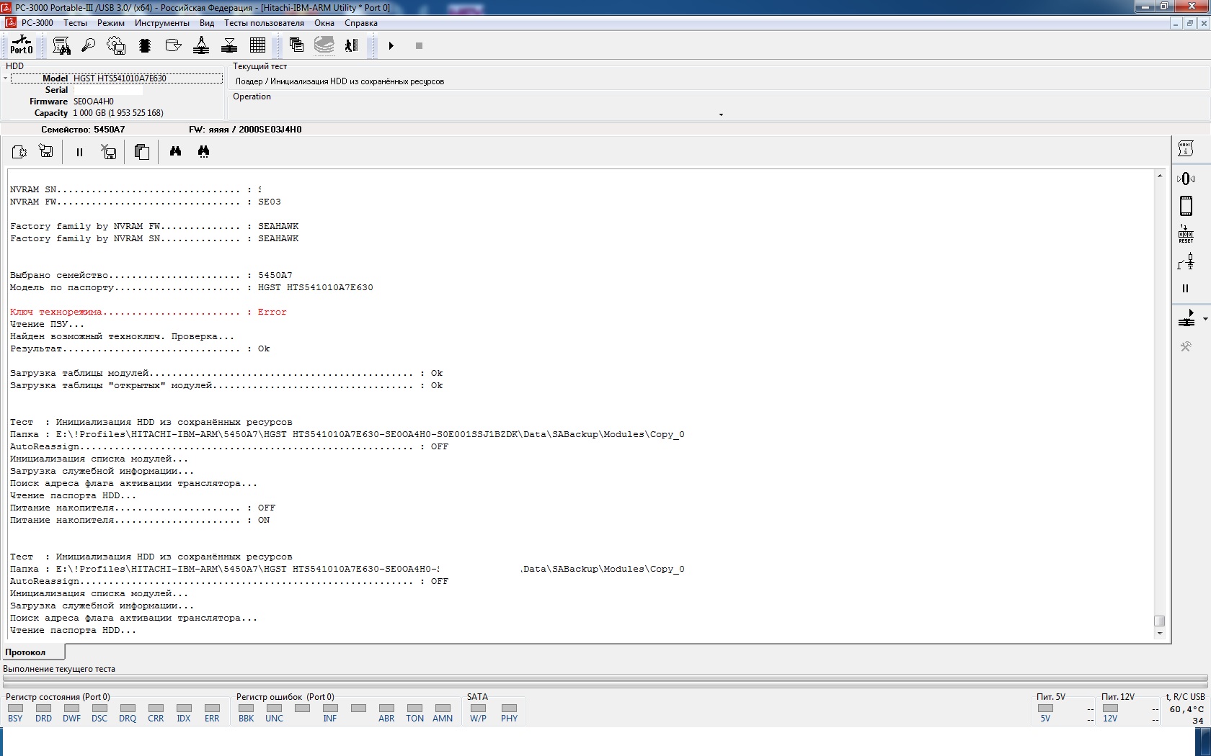This screenshot has height=756, width=1211.
Task: Select the Протокол tab
Action: click(x=33, y=652)
